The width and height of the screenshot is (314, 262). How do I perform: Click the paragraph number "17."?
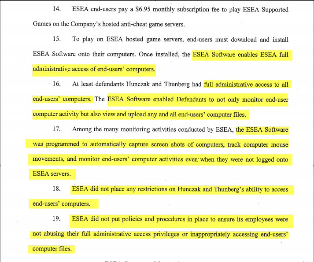[x=57, y=129]
